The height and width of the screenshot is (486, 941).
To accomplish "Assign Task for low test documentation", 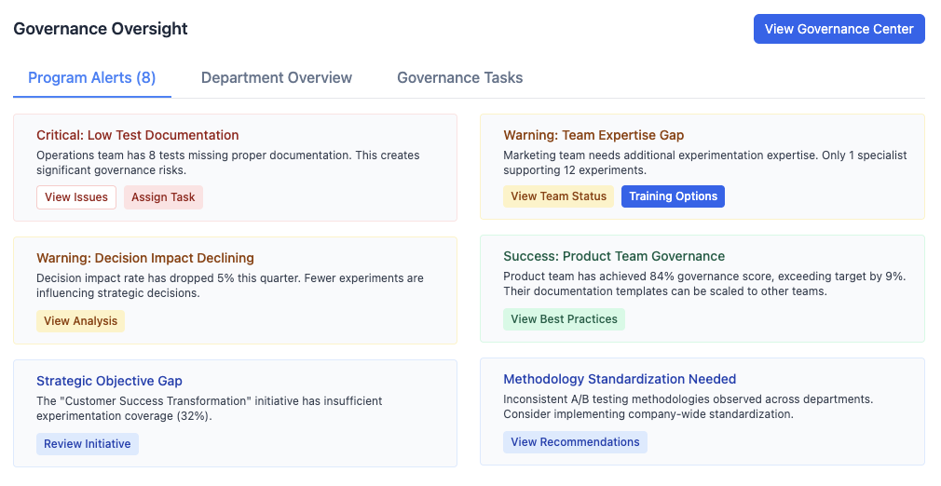I will [163, 197].
